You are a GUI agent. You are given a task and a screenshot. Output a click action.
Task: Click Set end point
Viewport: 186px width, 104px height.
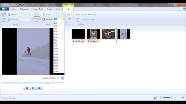click(88, 19)
